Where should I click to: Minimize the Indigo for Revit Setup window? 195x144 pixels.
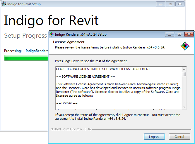(160, 4)
